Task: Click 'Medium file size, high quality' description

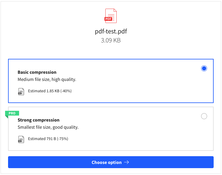Action: coord(47,79)
